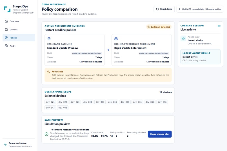
Task: Open the Audit section
Action: click(x=19, y=46)
